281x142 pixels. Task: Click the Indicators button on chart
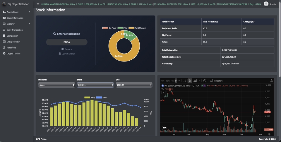click(x=216, y=81)
